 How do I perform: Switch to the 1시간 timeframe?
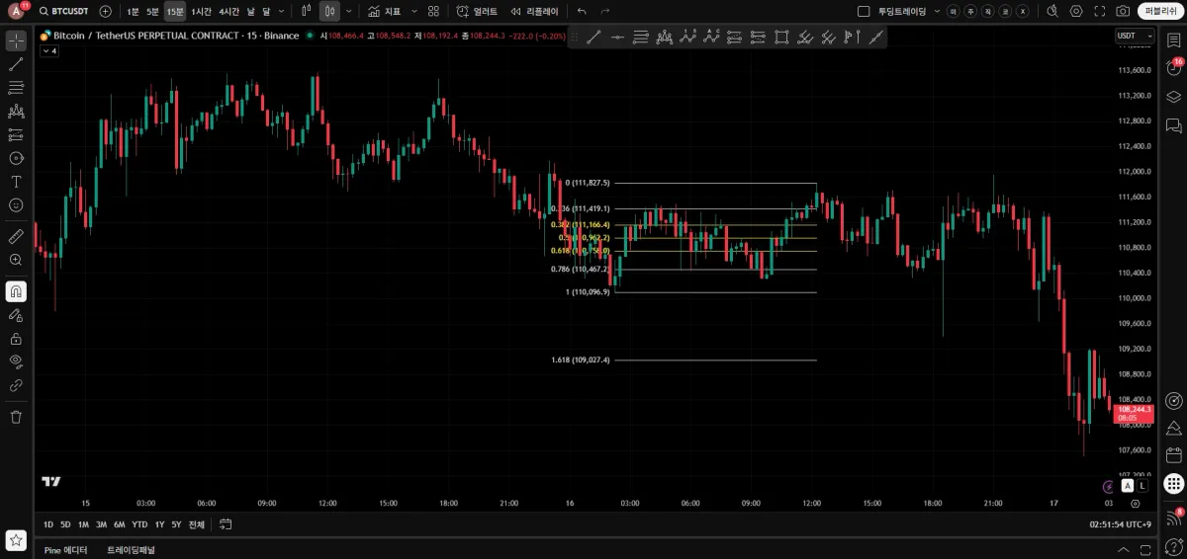pyautogui.click(x=201, y=11)
